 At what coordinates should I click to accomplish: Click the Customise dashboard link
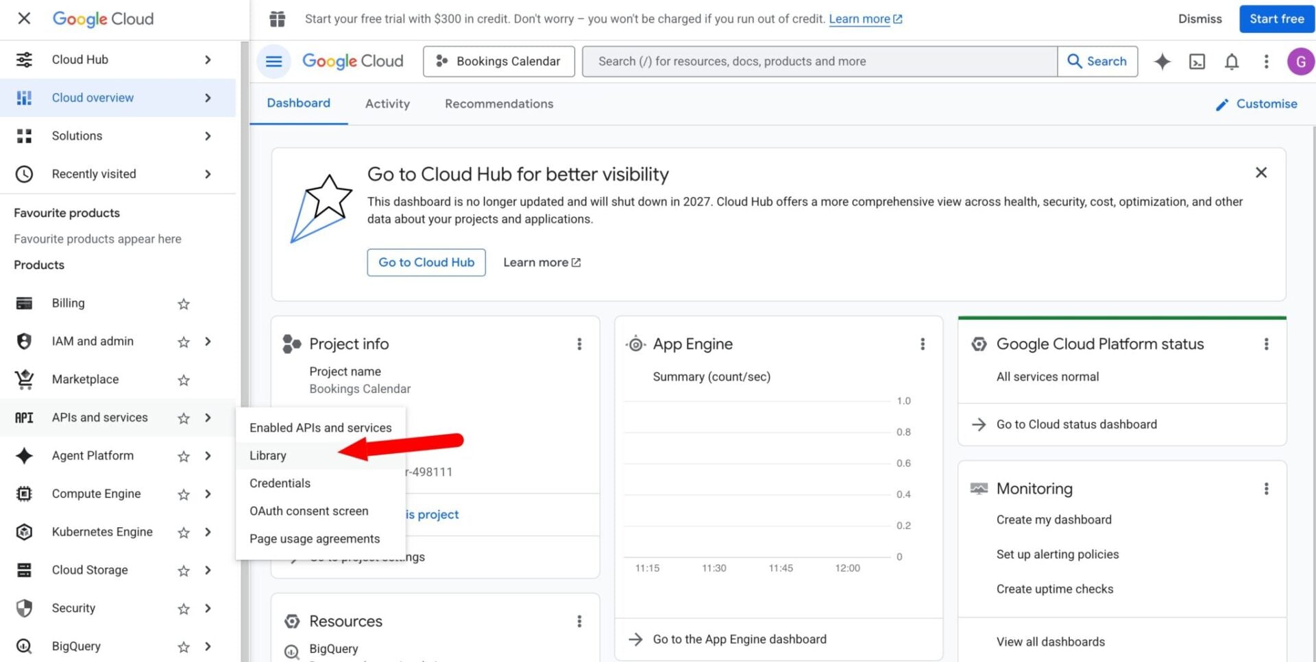(1256, 104)
